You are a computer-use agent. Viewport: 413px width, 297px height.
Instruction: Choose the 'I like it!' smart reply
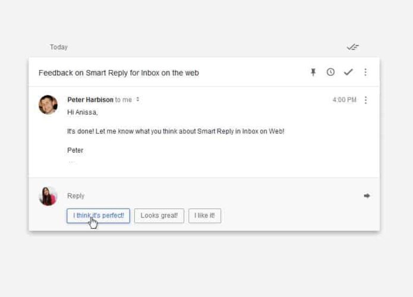(x=204, y=216)
